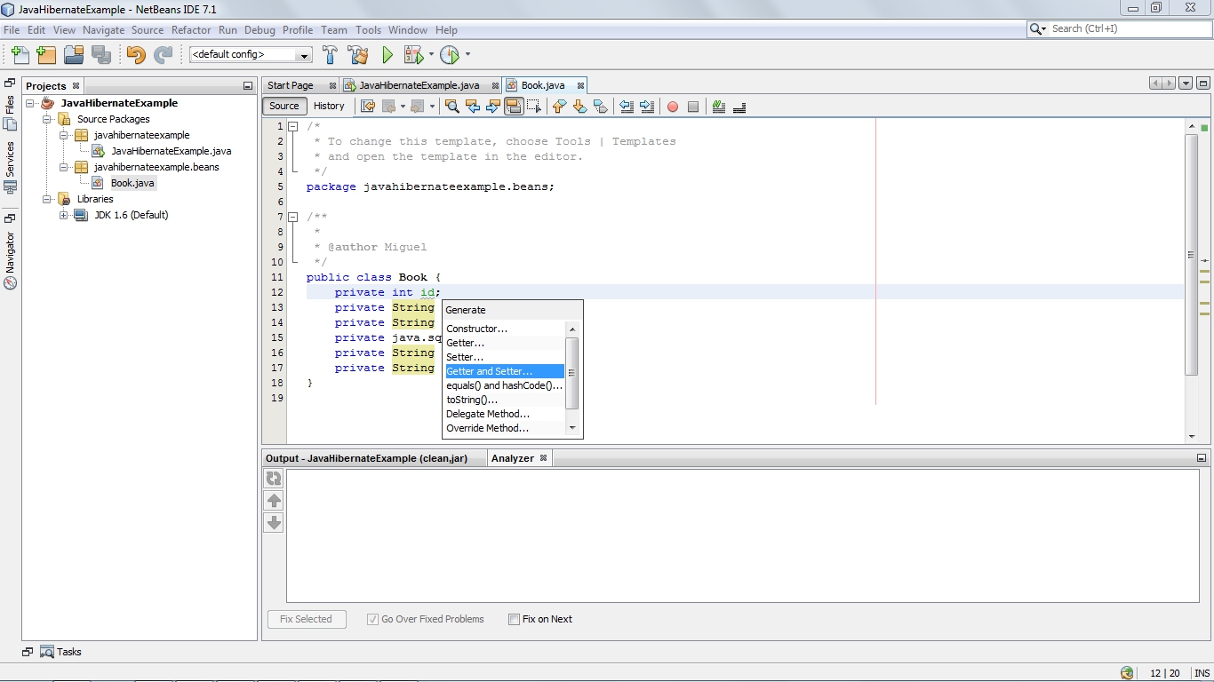This screenshot has height=682, width=1214.
Task: Refresh the Analyzer with circular arrows icon
Action: [274, 479]
